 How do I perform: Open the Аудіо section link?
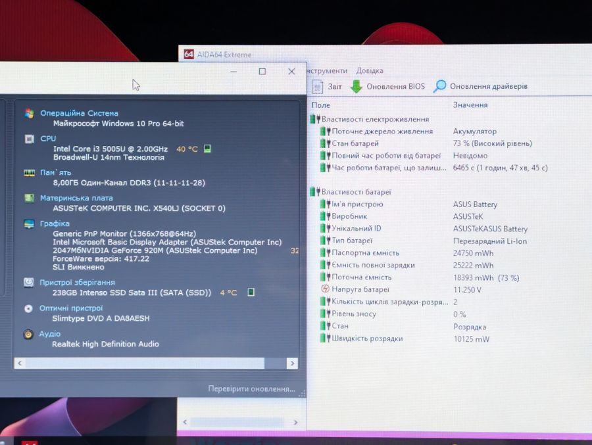point(50,334)
